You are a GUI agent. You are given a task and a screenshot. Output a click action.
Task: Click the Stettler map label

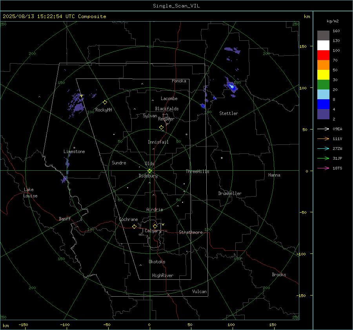pyautogui.click(x=229, y=113)
